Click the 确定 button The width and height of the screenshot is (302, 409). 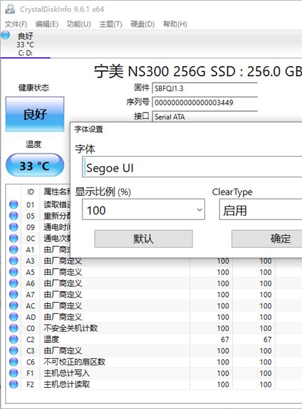point(267,238)
